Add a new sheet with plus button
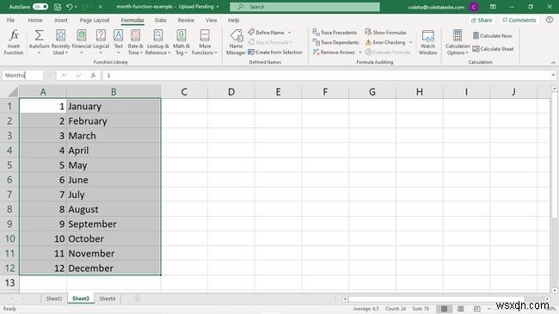Image resolution: width=559 pixels, height=314 pixels. coord(138,299)
